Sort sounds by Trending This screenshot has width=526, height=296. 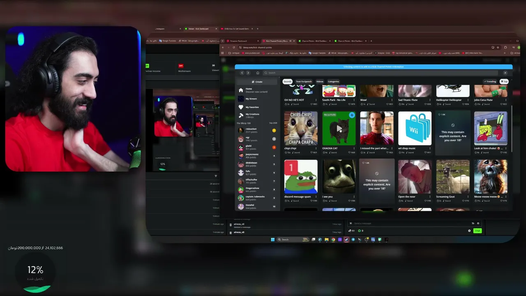490,81
